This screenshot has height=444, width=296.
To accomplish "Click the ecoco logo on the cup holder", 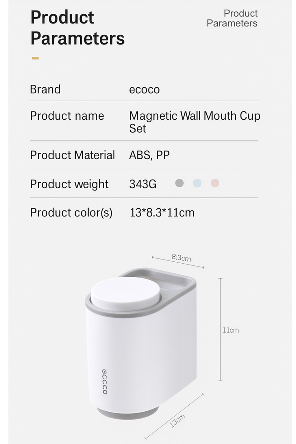I will (105, 382).
